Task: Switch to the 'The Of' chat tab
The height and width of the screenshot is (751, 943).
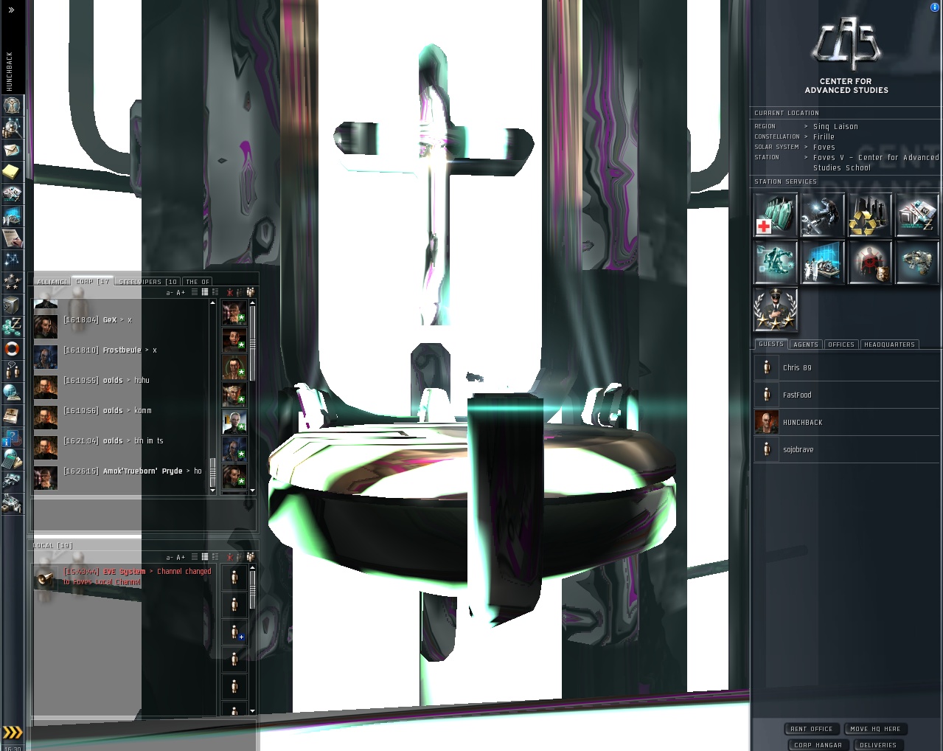Action: (197, 282)
